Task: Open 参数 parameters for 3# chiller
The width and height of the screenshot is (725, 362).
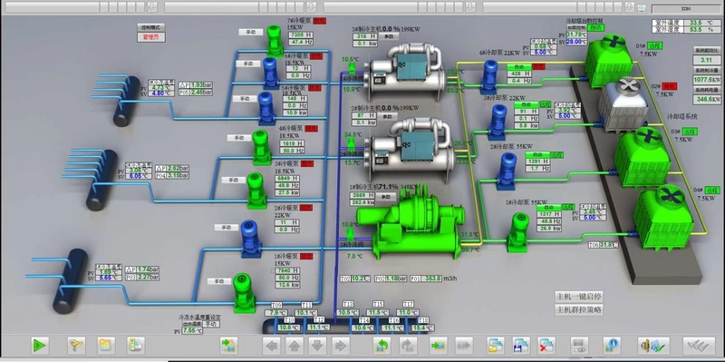Action: [389, 36]
